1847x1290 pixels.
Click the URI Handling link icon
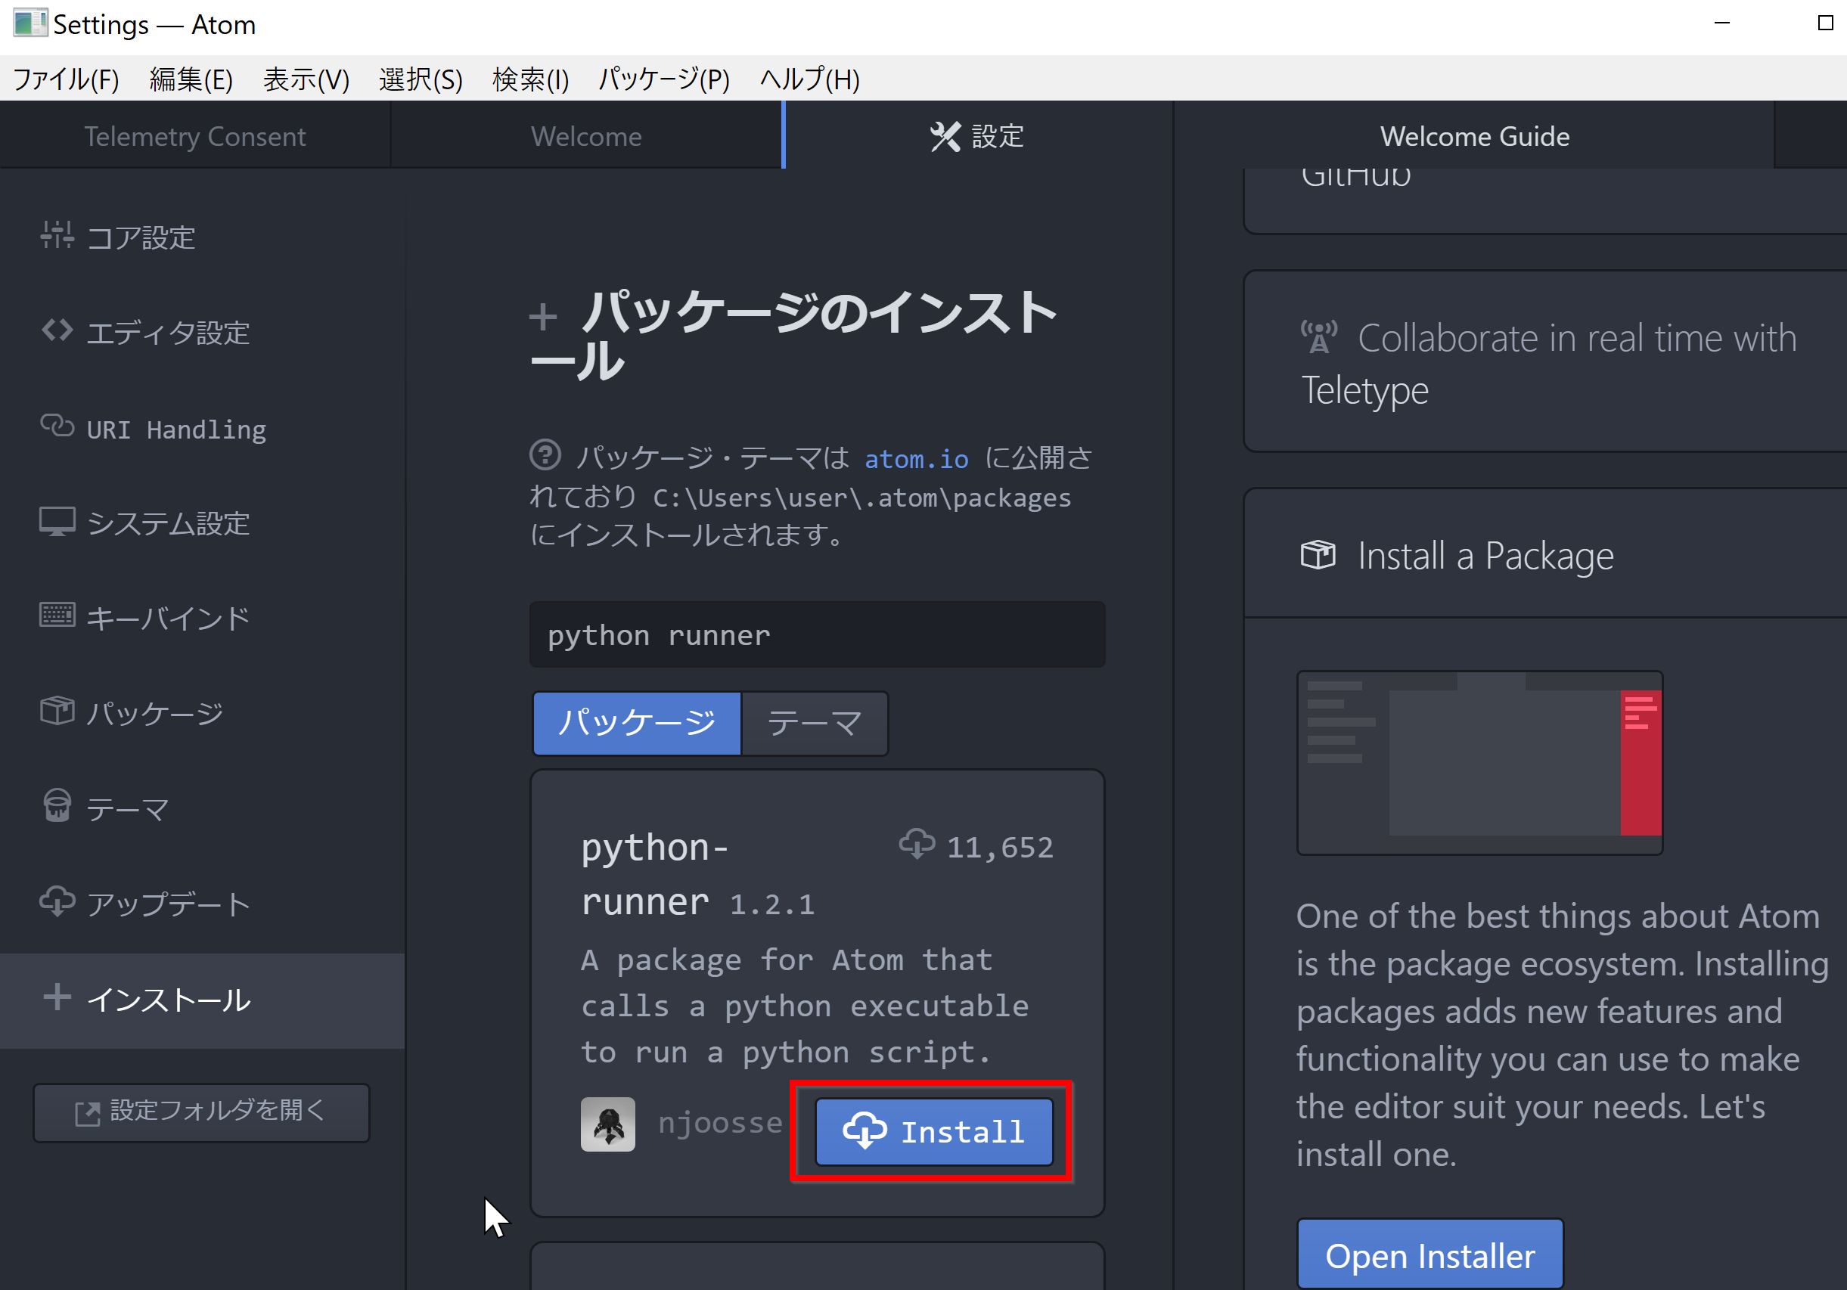click(57, 426)
